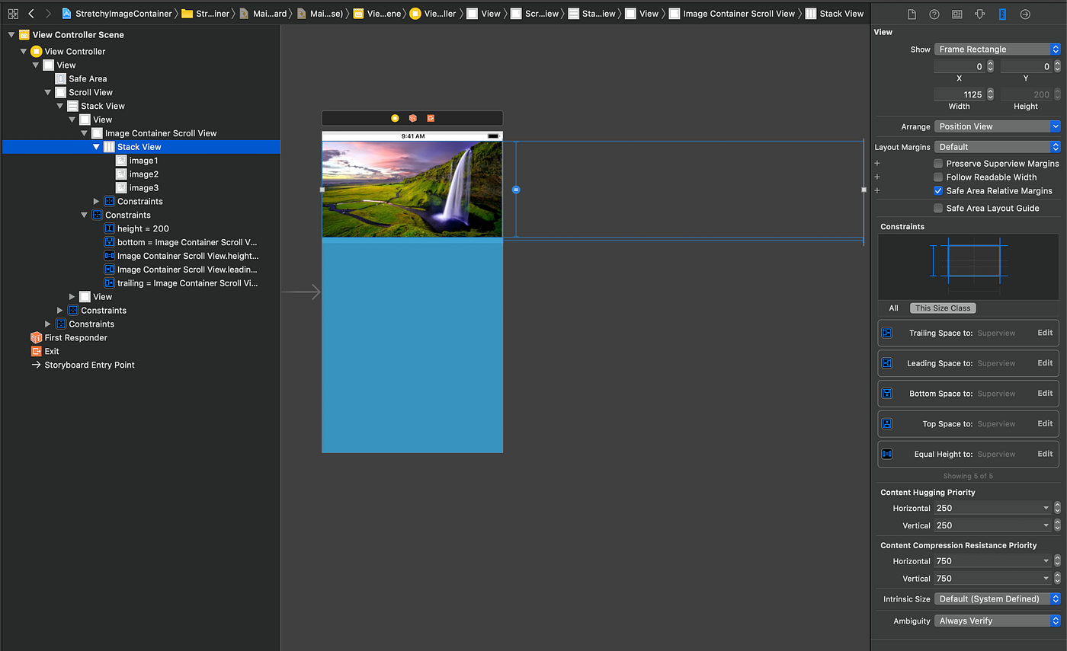This screenshot has width=1067, height=651.
Task: Switch to the Attributes inspector icon
Action: [979, 14]
